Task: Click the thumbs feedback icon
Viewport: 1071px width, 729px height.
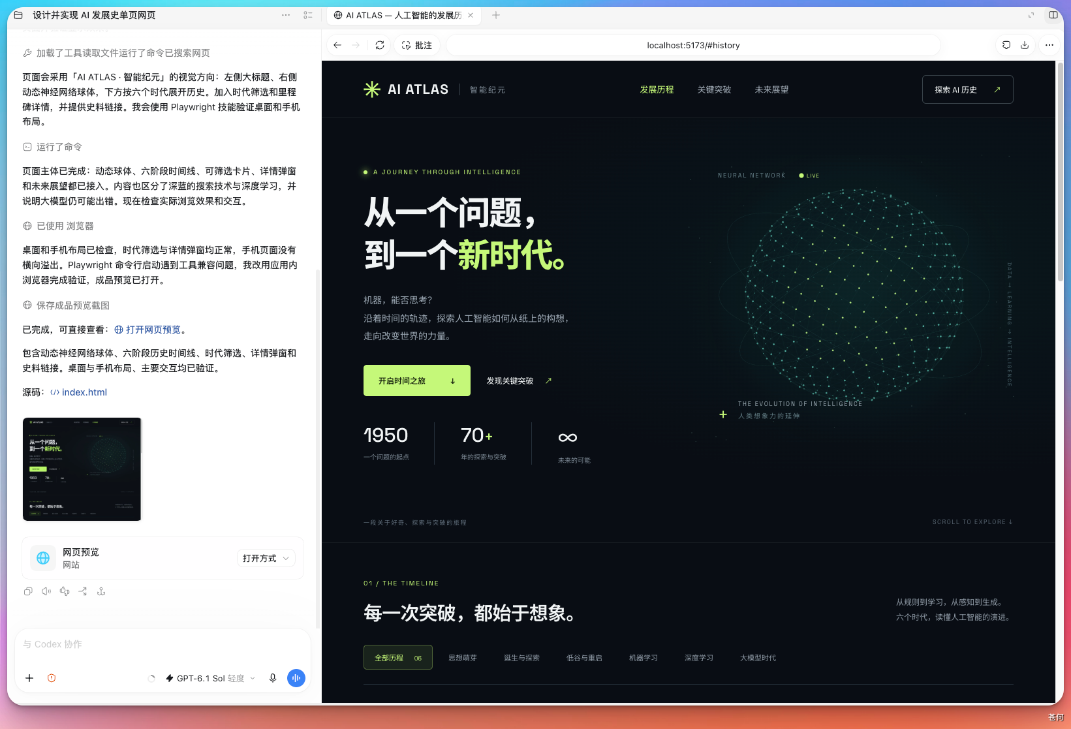Action: click(65, 591)
